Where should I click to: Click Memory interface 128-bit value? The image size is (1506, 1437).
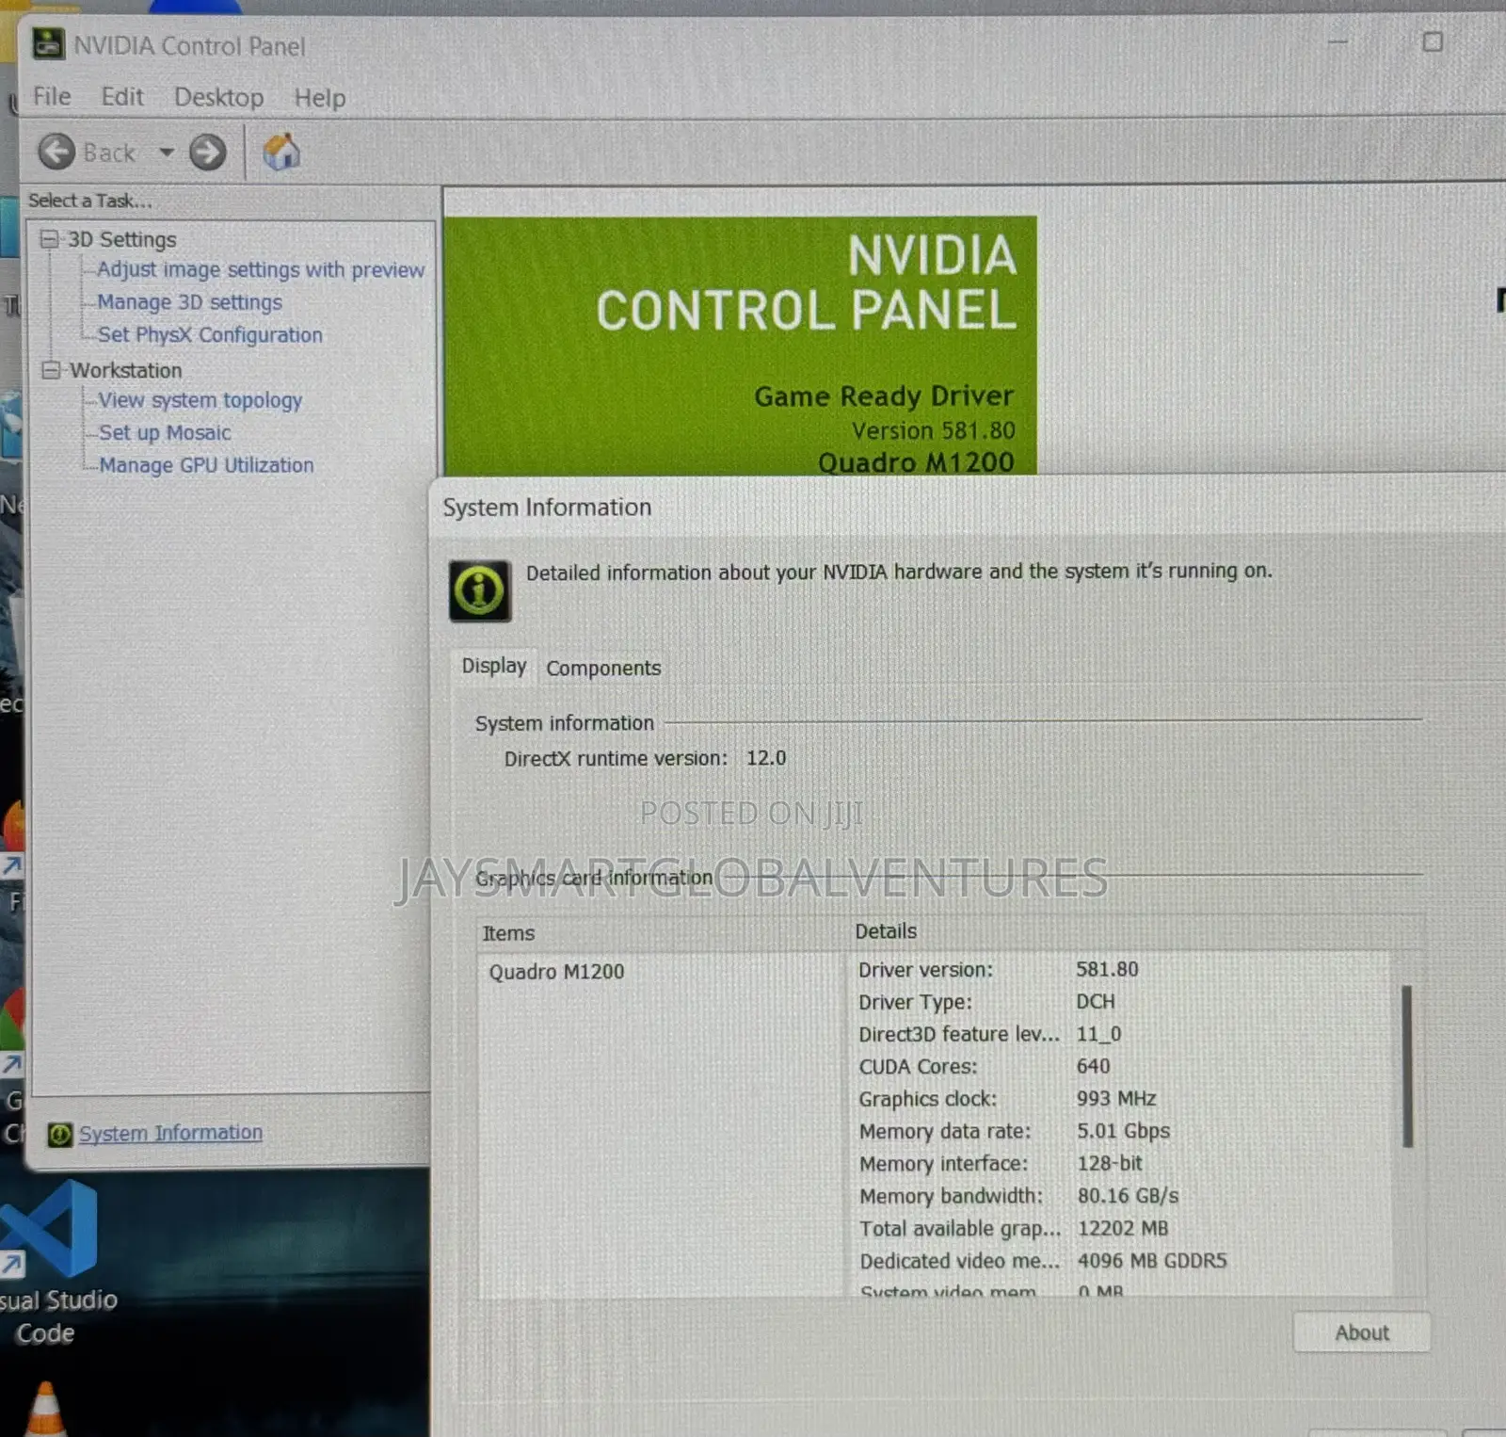point(1110,1163)
